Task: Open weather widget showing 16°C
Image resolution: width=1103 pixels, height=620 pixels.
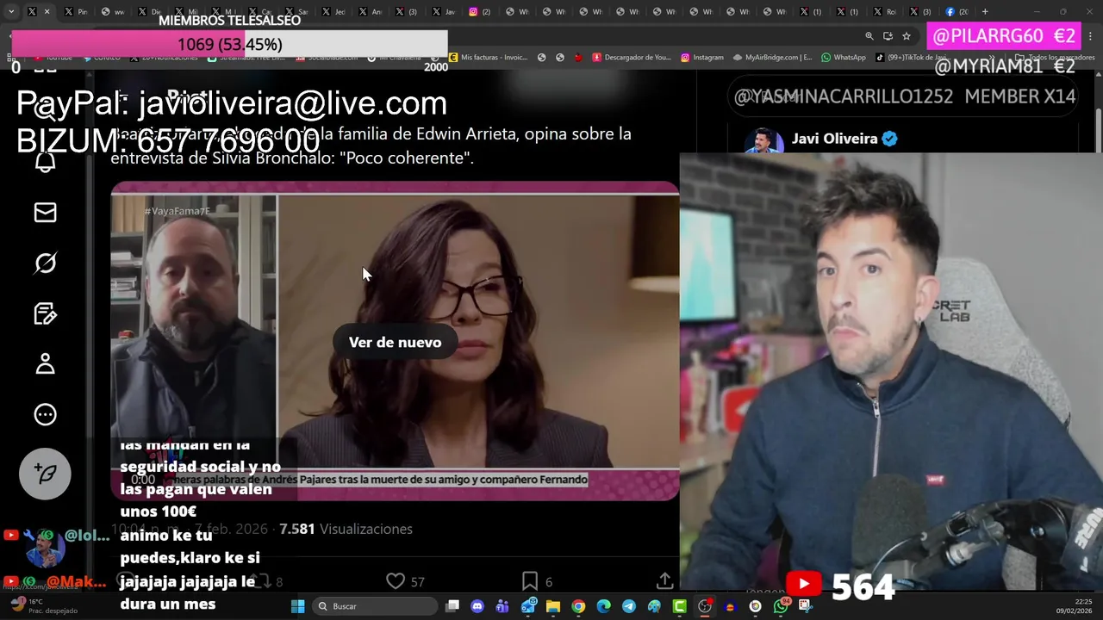Action: coord(43,606)
